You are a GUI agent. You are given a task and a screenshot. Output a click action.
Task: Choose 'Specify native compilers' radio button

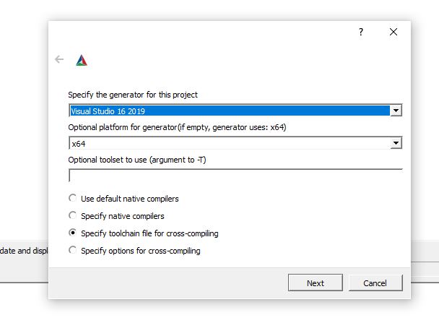72,215
